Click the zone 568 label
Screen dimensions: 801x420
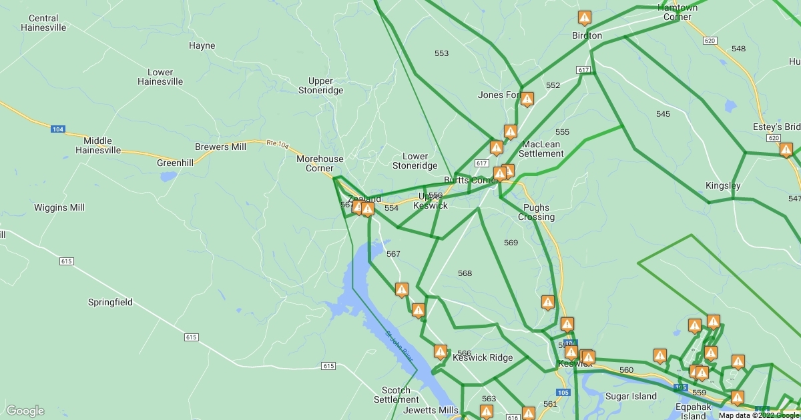(465, 273)
